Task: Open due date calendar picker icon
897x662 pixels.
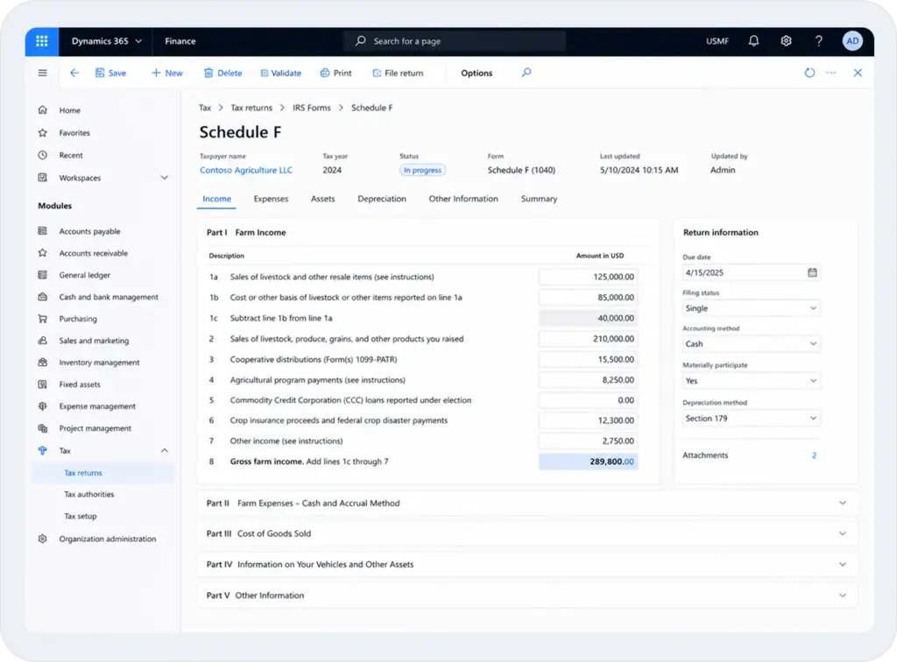Action: (x=812, y=272)
